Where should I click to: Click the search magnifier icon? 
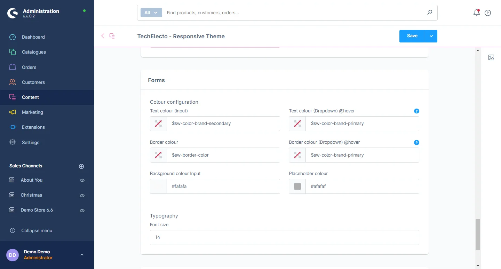point(430,13)
